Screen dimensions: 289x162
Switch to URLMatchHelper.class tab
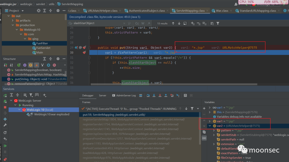(x=102, y=11)
